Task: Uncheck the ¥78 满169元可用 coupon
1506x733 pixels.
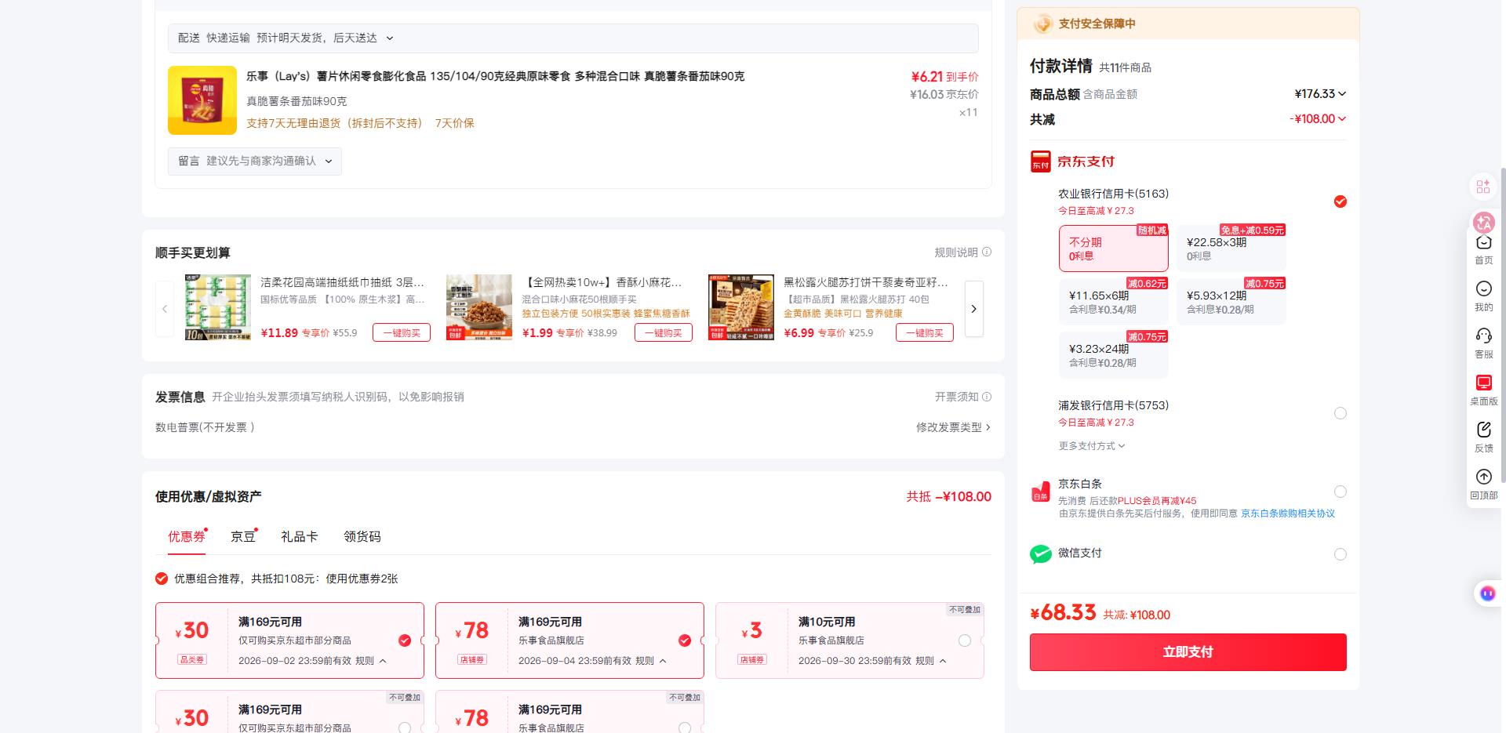Action: [685, 640]
